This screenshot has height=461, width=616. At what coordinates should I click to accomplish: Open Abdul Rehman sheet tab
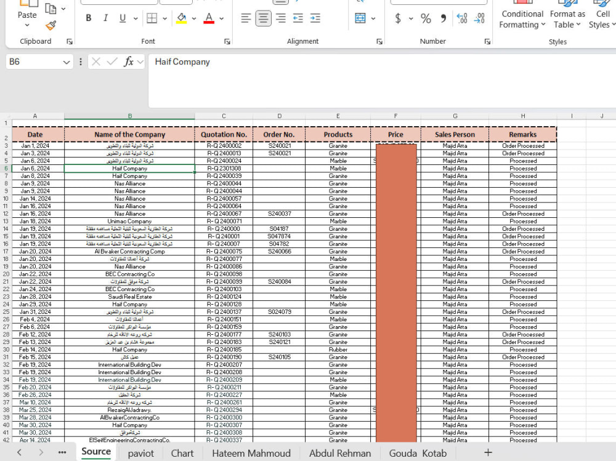point(340,453)
